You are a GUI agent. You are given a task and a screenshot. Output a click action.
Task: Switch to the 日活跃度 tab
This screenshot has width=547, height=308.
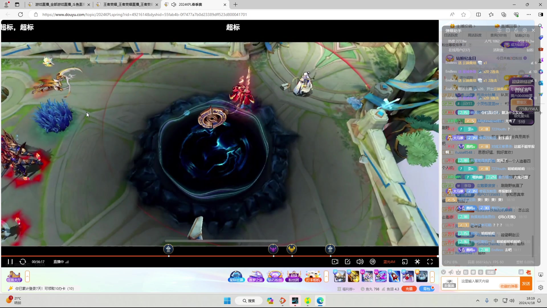point(451,35)
